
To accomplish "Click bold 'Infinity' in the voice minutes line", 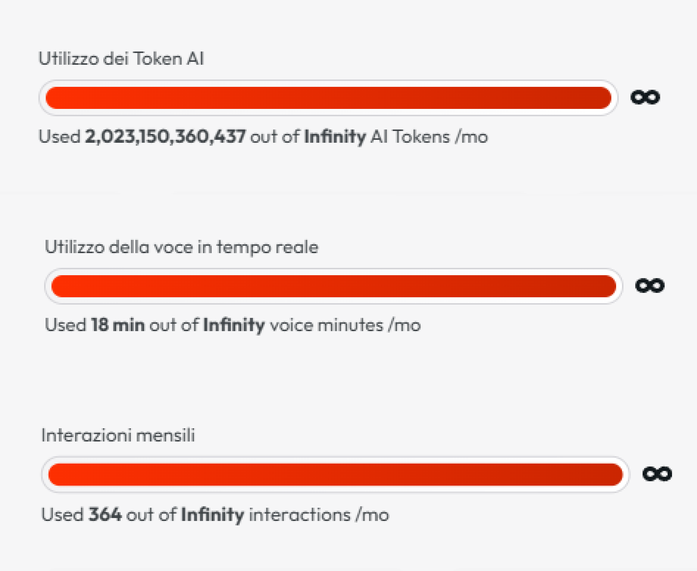I will pyautogui.click(x=234, y=325).
